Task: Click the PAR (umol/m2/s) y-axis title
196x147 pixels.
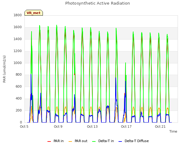Action: tap(4, 69)
